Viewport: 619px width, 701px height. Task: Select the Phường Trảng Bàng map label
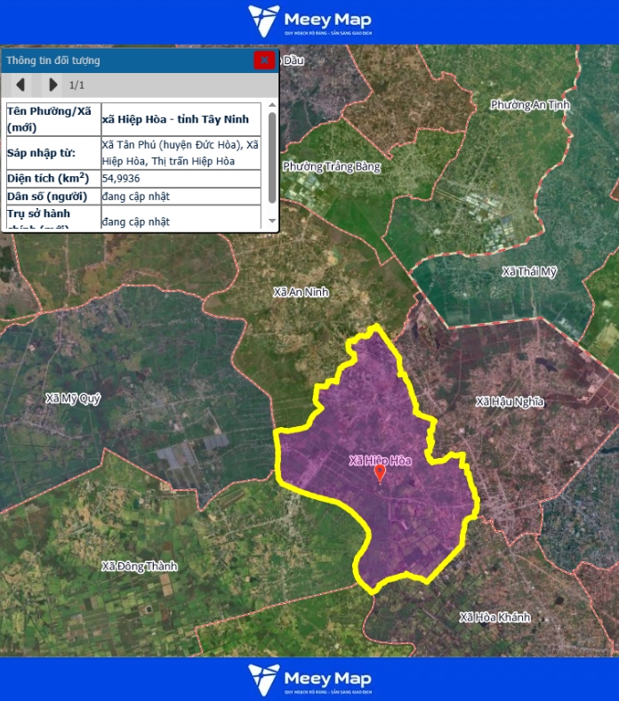(x=332, y=167)
